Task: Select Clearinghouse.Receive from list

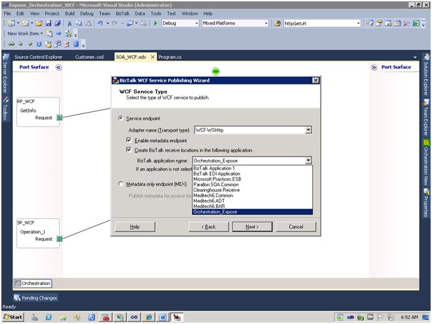Action: (x=252, y=190)
